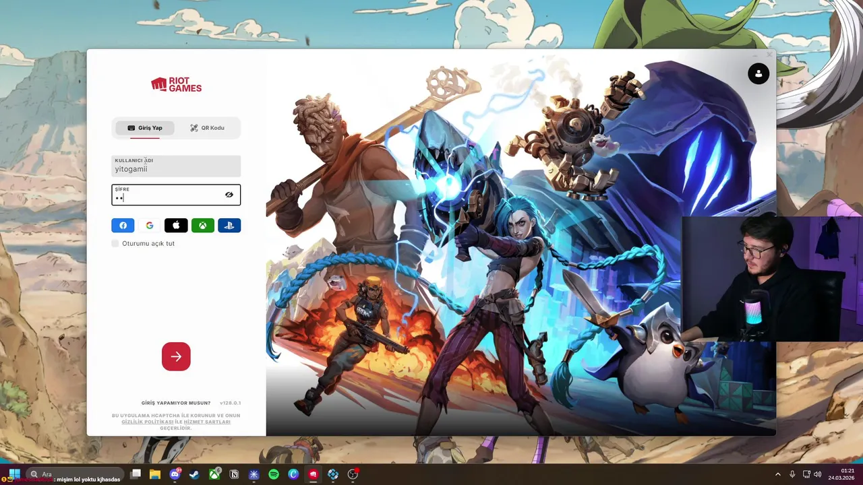Click the version text v128.0.1

tap(230, 403)
